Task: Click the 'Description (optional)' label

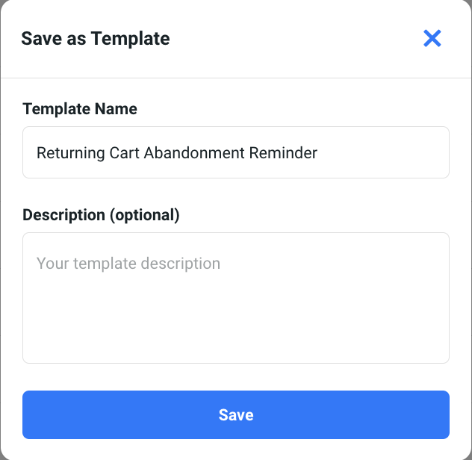Action: click(102, 215)
